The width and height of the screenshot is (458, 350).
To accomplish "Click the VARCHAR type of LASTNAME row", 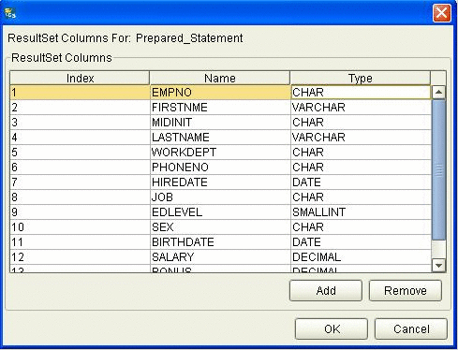I will [361, 138].
